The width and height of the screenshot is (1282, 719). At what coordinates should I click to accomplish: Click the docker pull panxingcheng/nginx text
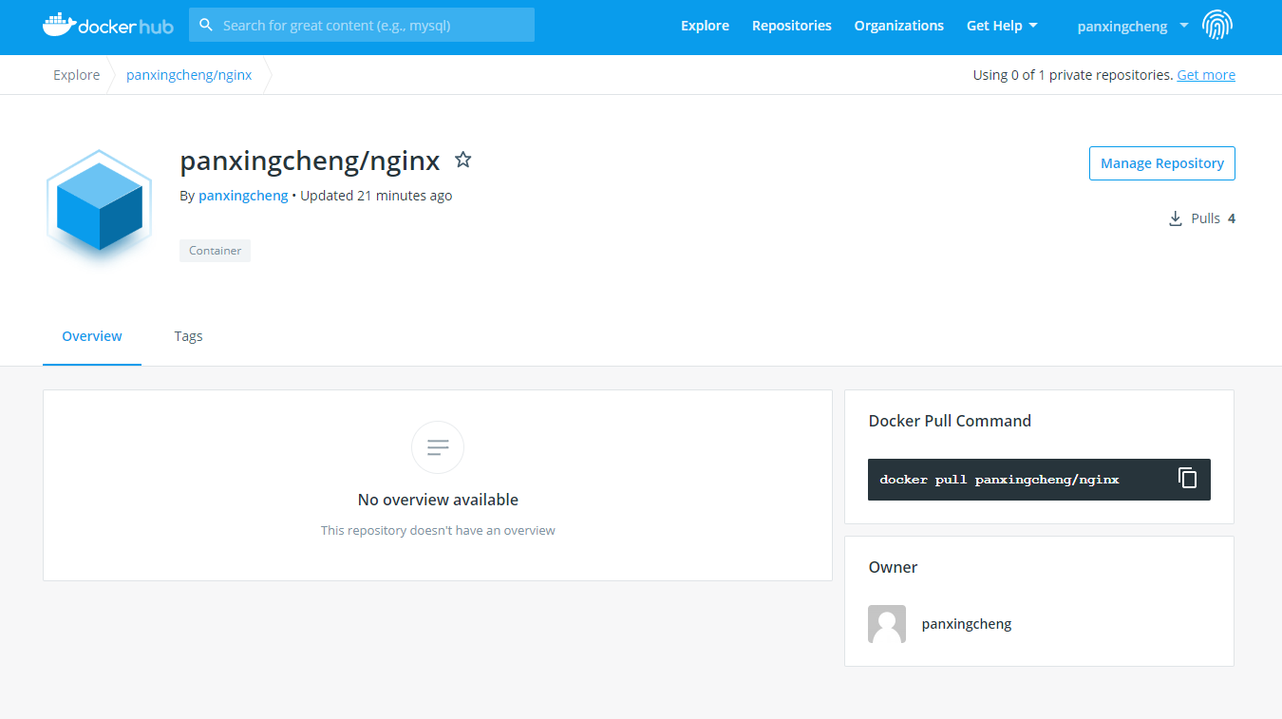click(x=1000, y=480)
